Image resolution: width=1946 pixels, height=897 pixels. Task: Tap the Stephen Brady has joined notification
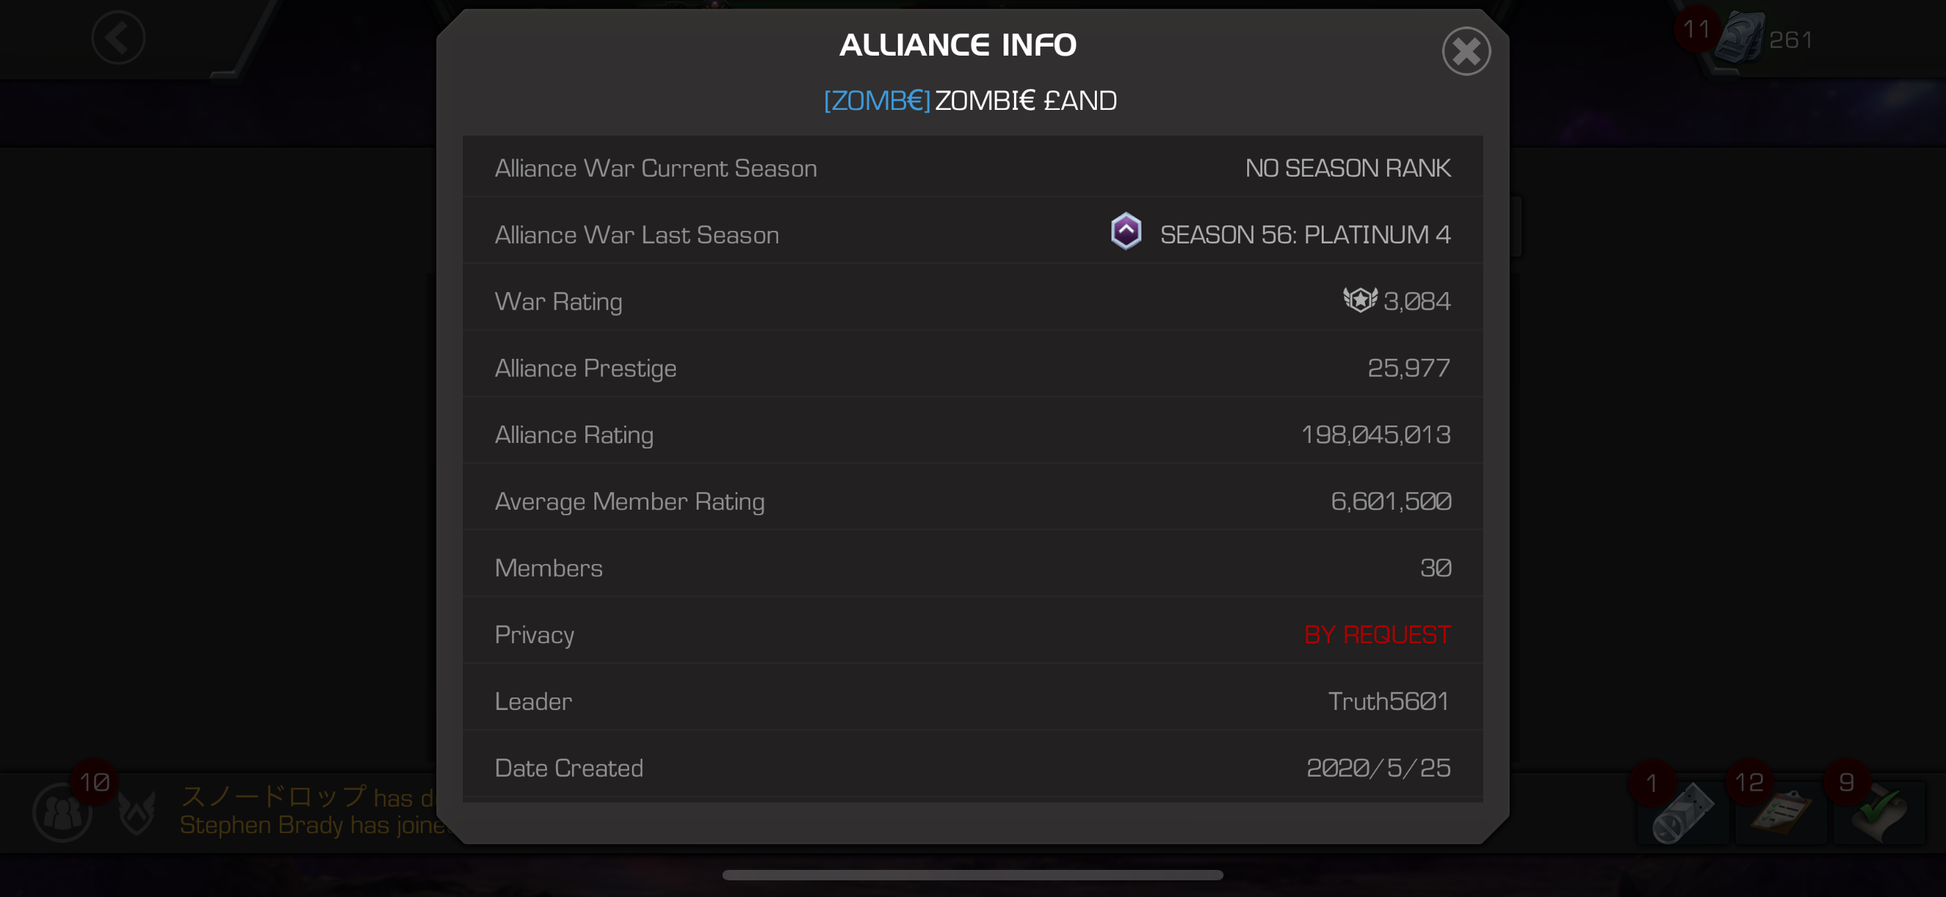312,825
